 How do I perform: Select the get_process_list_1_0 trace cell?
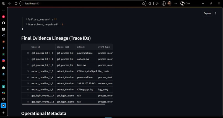[43, 53]
